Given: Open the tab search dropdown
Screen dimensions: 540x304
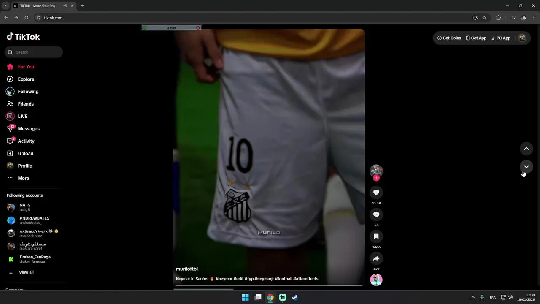Looking at the screenshot, I should (x=5, y=6).
